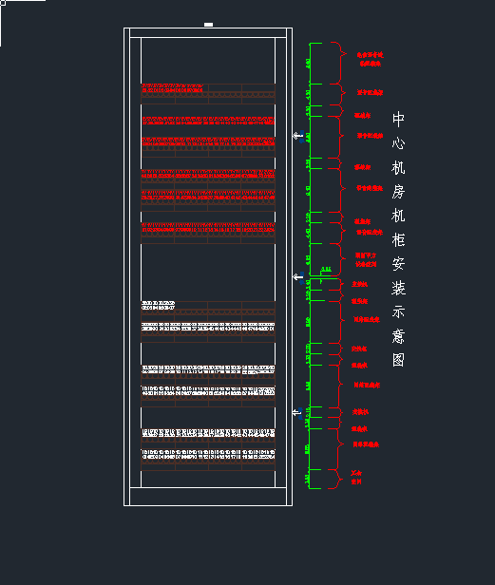Select the bottommost white port number row
Image resolution: width=495 pixels, height=585 pixels.
(x=208, y=454)
